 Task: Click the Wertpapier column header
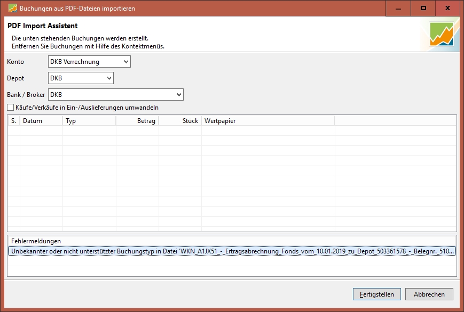click(x=268, y=121)
